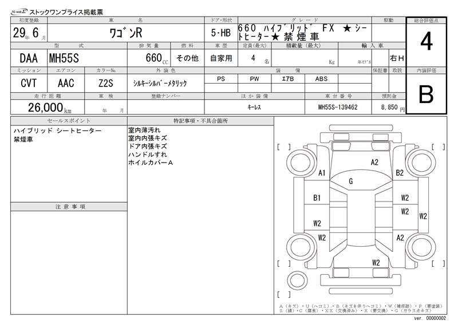The image size is (458, 324).
Task: Click the PW equipment cell
Action: (x=254, y=78)
